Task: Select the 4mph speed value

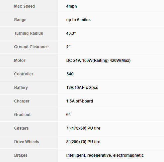Action: click(71, 6)
